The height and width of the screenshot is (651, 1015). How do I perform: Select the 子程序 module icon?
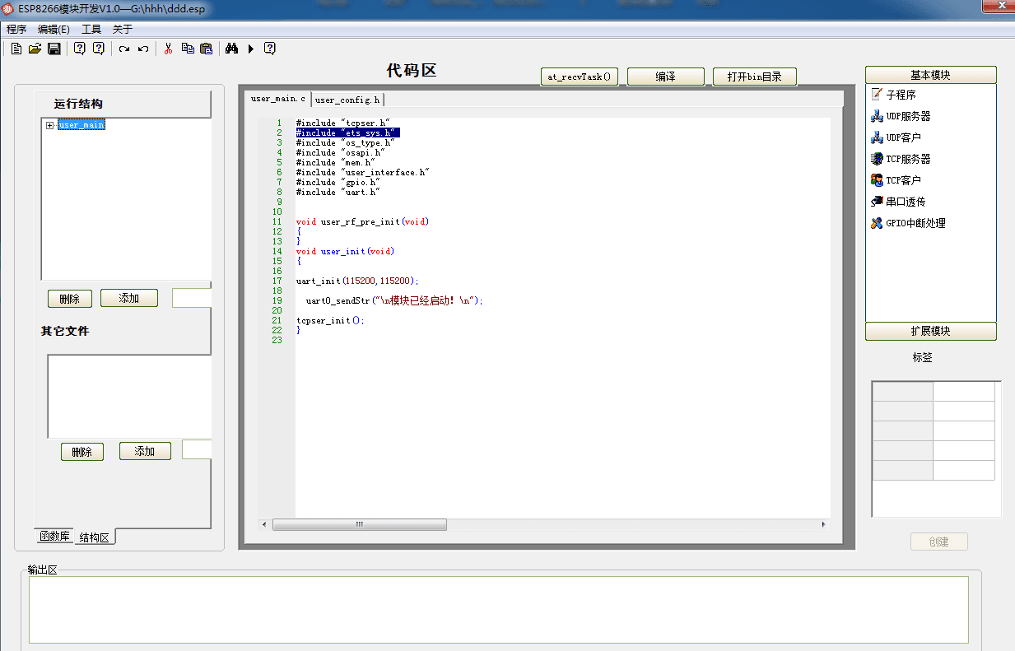coord(877,95)
